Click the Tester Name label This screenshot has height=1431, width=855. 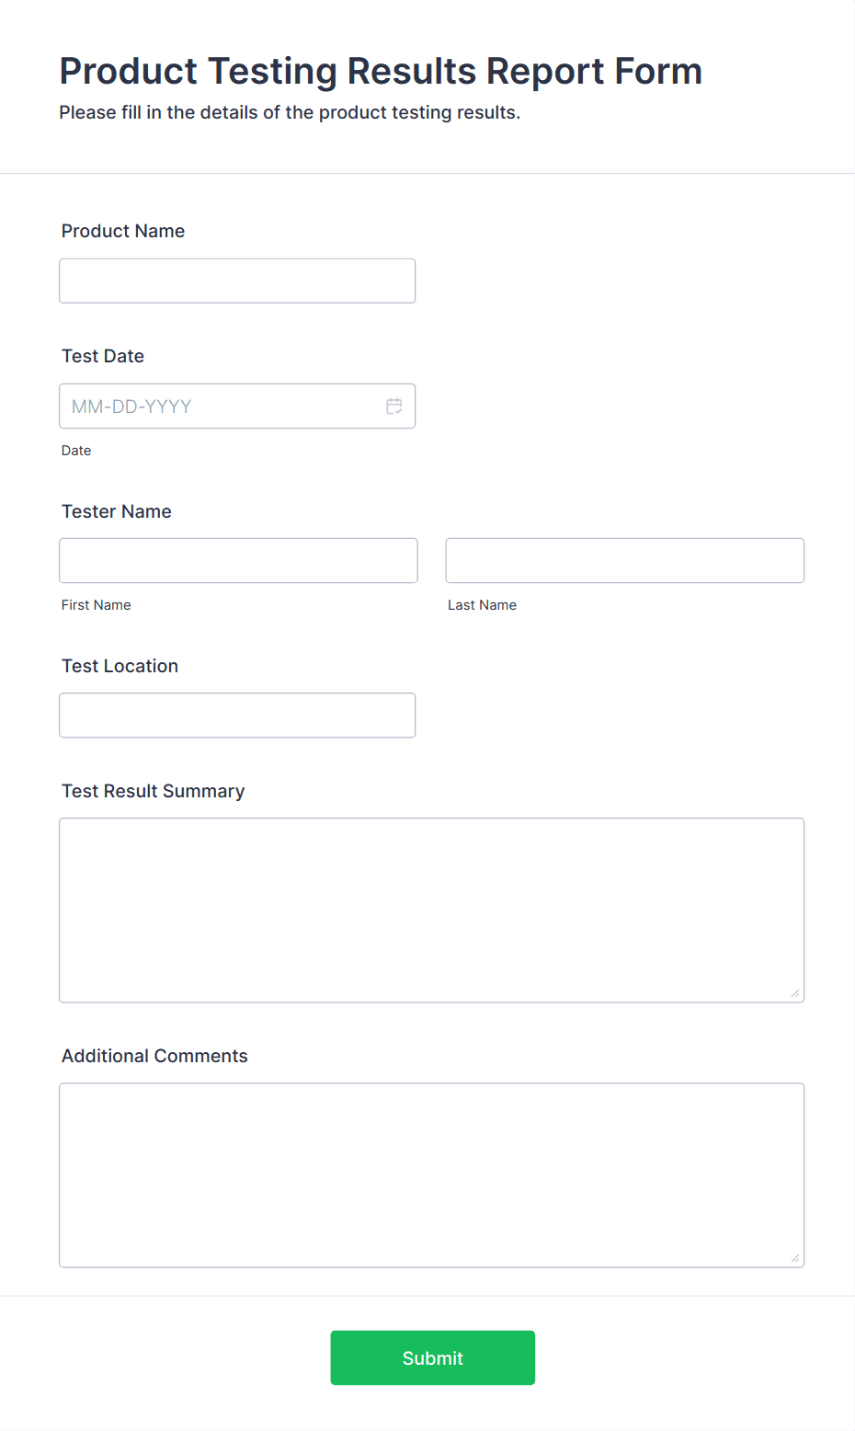pyautogui.click(x=116, y=511)
